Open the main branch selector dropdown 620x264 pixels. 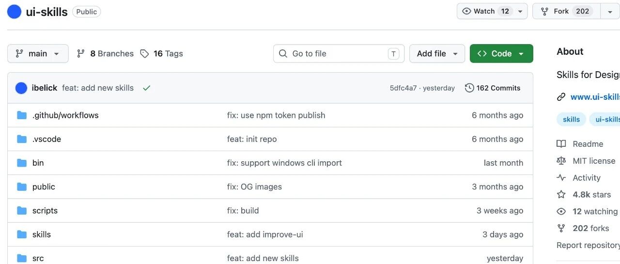pos(38,54)
